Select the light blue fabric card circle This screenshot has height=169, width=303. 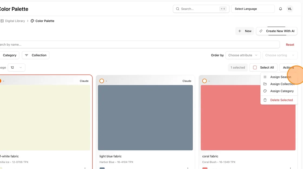pyautogui.click(x=102, y=81)
